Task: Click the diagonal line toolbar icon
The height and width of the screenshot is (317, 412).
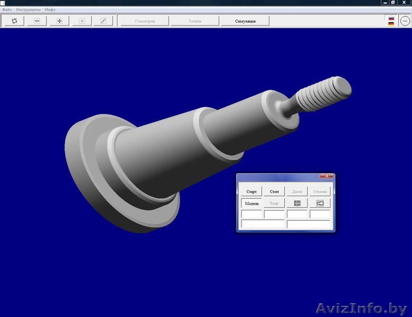Action: [x=104, y=21]
